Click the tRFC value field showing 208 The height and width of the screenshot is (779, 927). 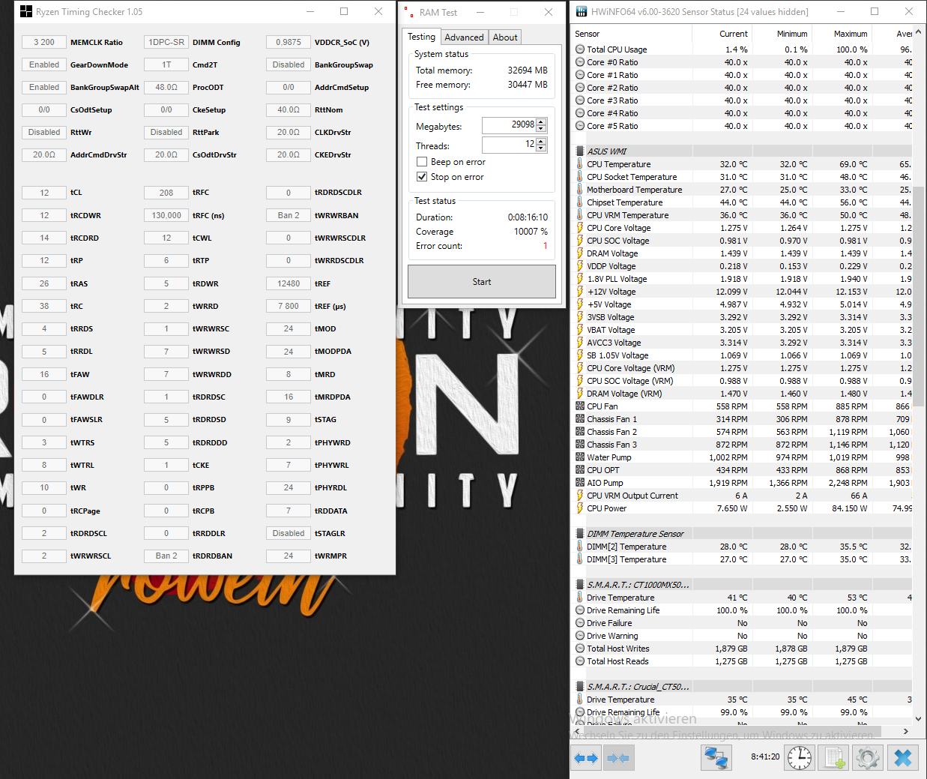pos(166,193)
